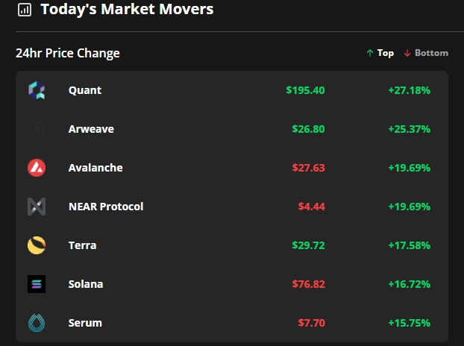Click the market movers chart icon
Viewport: 464px width, 346px height.
[25, 10]
